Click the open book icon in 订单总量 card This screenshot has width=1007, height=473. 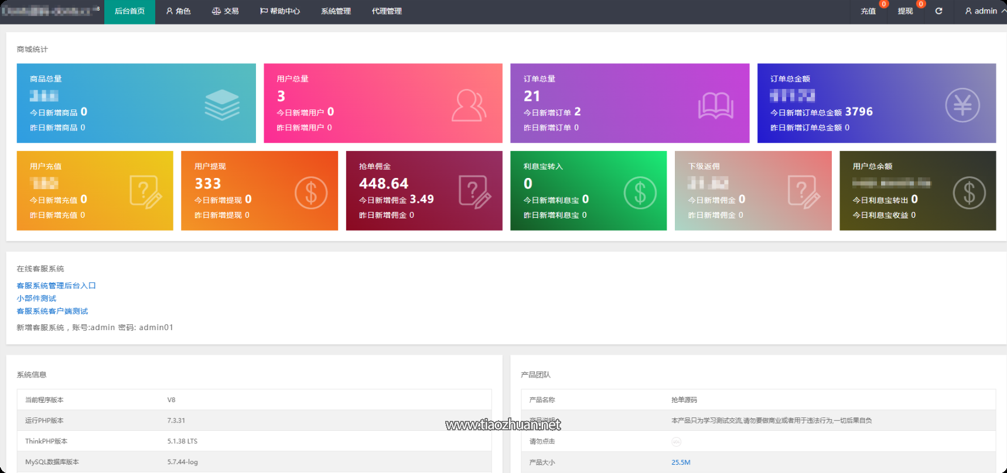click(715, 106)
